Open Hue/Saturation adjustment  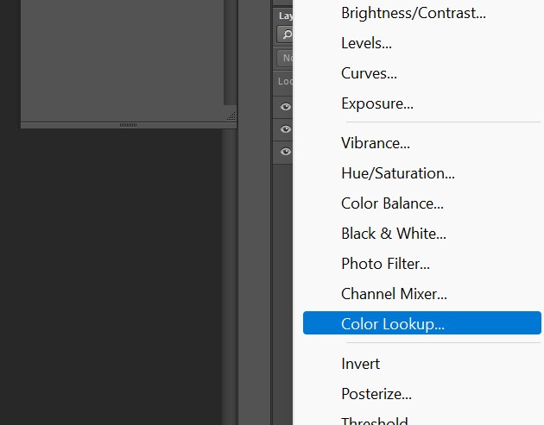(398, 173)
